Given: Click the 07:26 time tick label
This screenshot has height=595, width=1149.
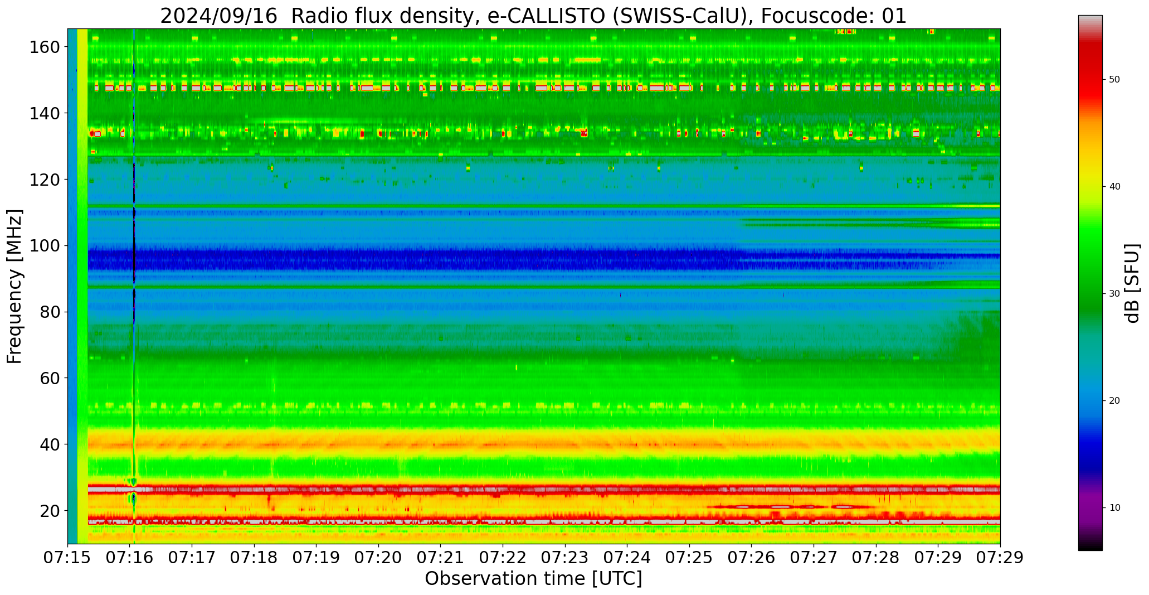Looking at the screenshot, I should coord(752,558).
